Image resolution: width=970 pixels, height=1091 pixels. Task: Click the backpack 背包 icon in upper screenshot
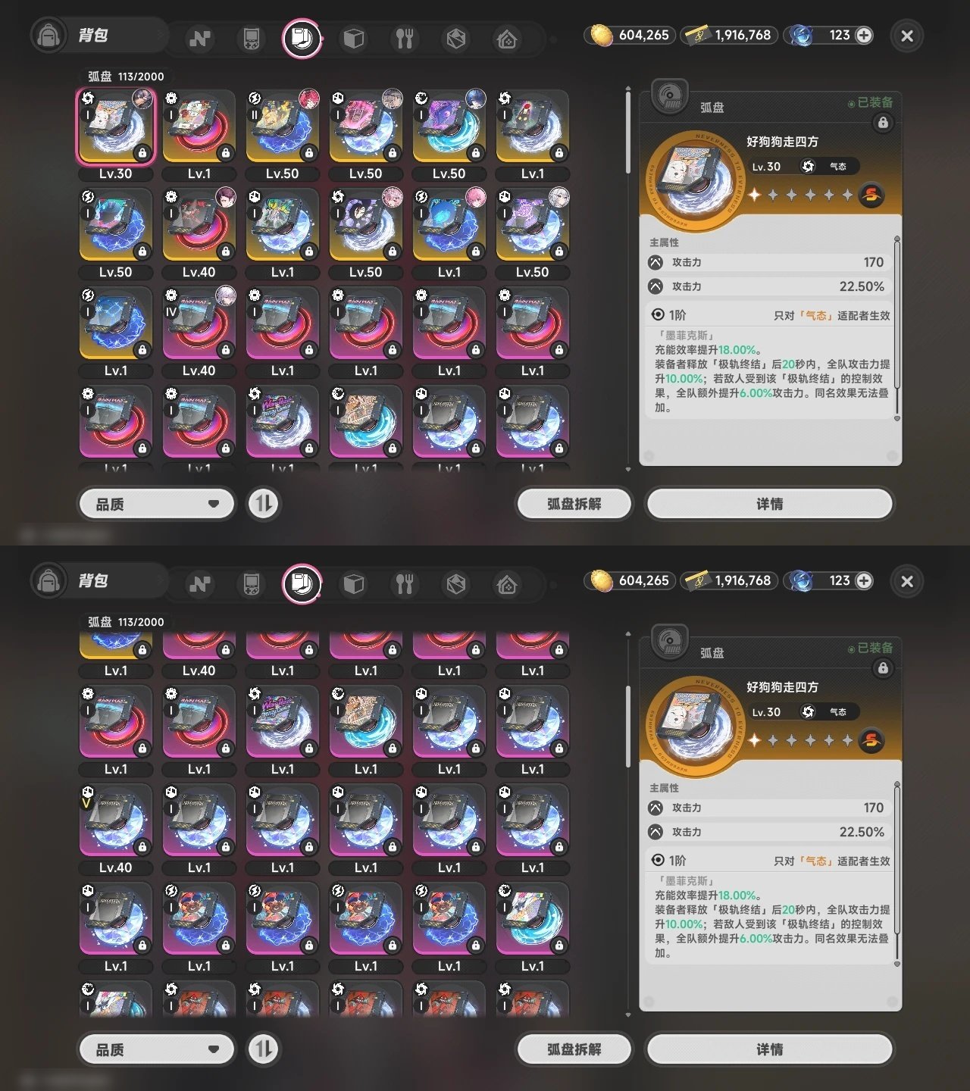pos(49,36)
